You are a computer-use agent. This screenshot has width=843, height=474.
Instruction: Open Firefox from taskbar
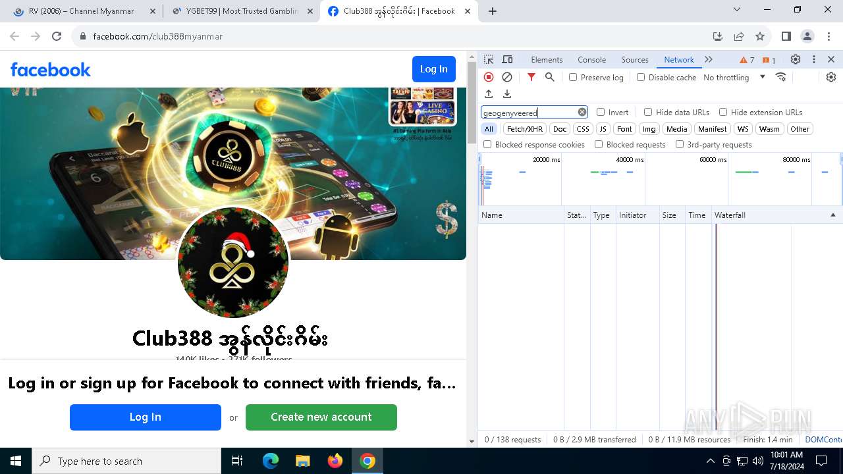[335, 461]
